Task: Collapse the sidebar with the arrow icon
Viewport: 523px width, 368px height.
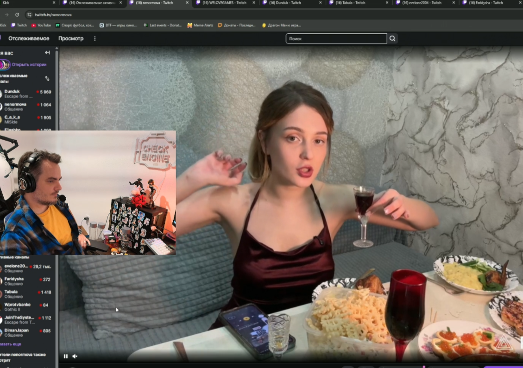Action: [x=47, y=53]
